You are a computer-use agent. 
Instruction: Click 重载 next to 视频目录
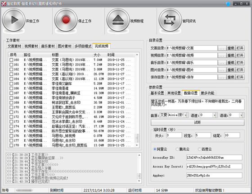(231, 55)
